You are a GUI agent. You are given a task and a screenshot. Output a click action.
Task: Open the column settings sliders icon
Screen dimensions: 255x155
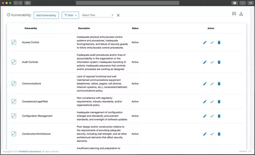pyautogui.click(x=234, y=14)
